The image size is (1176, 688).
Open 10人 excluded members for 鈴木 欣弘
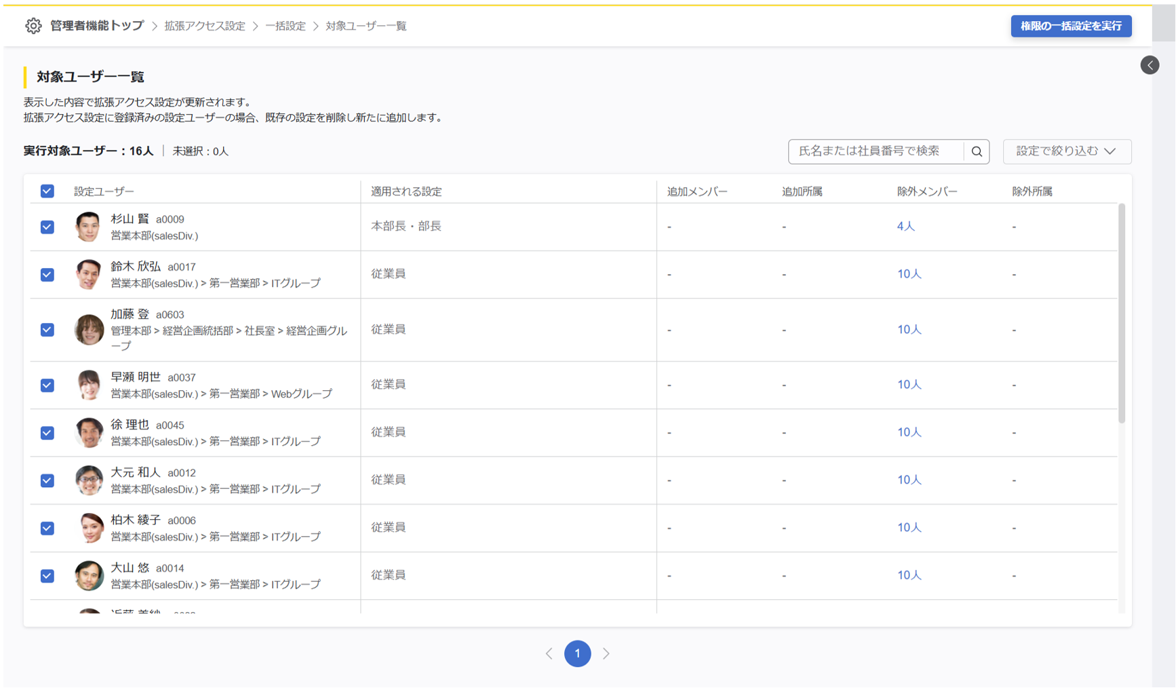click(x=909, y=274)
